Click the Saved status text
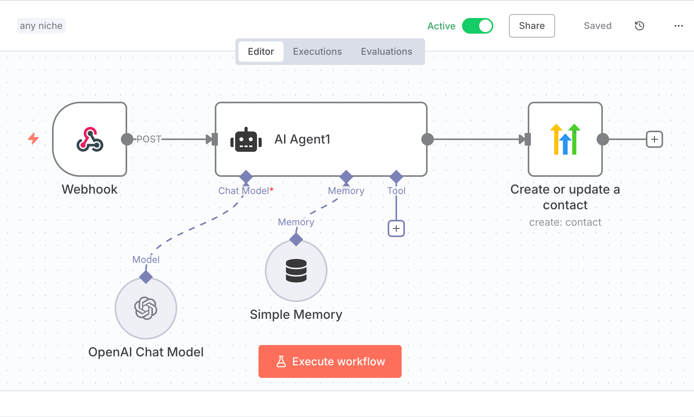694x417 pixels. [597, 26]
